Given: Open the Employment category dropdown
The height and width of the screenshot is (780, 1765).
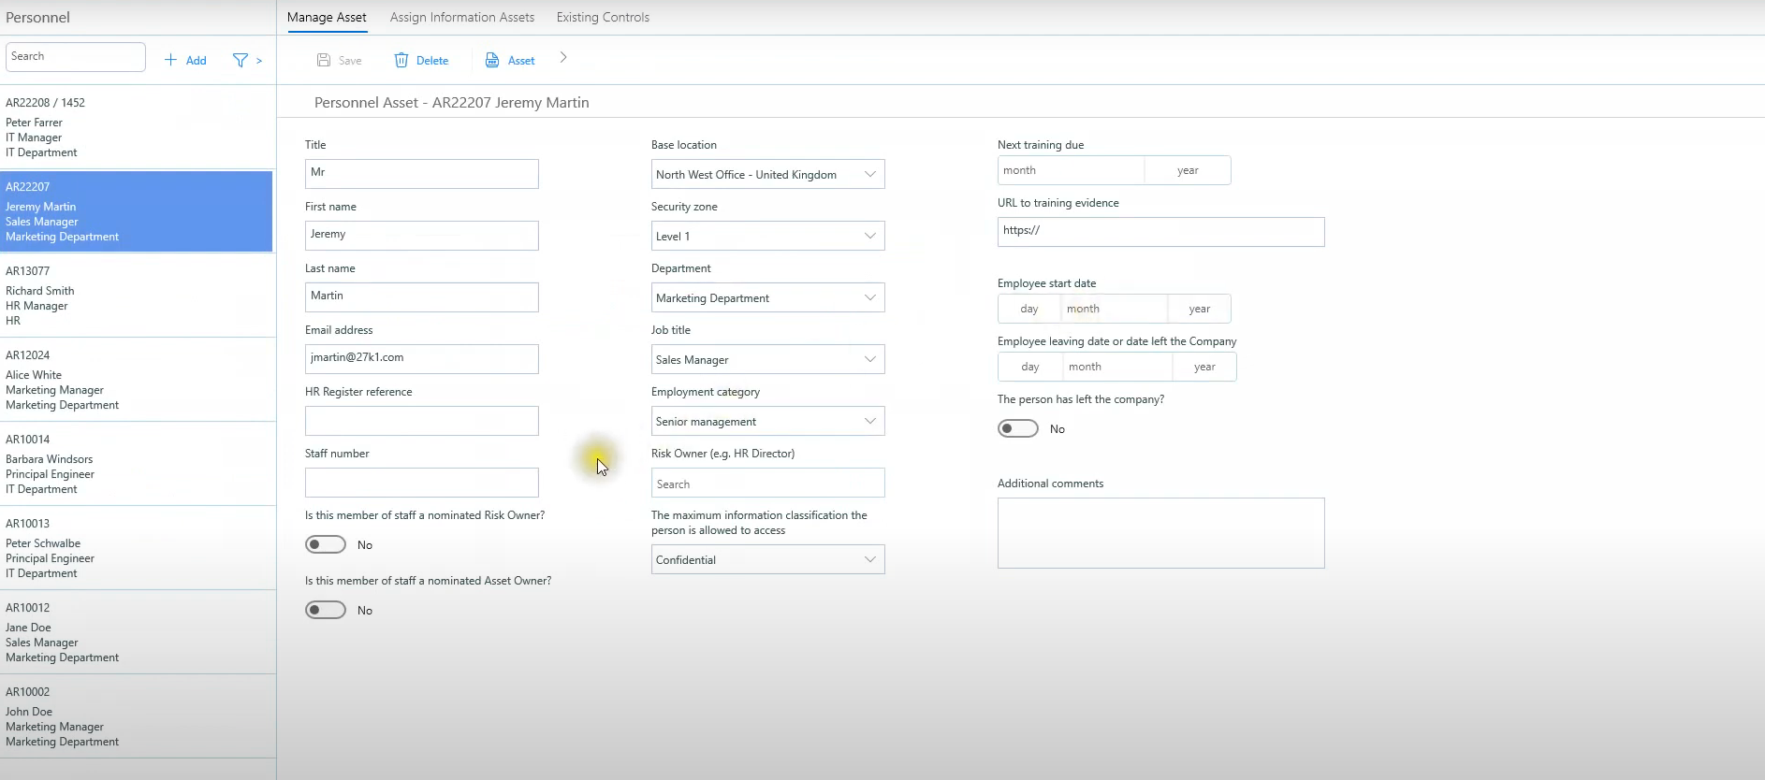Looking at the screenshot, I should 767,421.
